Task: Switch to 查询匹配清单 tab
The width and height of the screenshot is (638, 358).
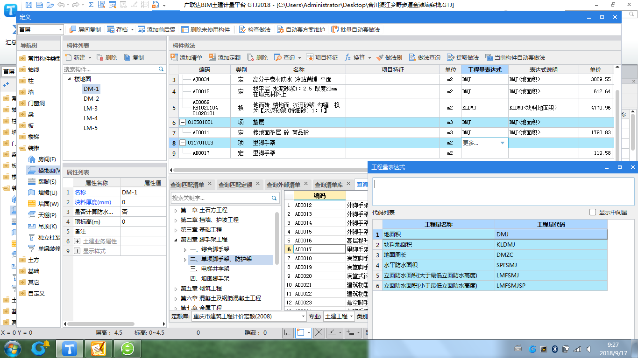Action: pos(187,185)
